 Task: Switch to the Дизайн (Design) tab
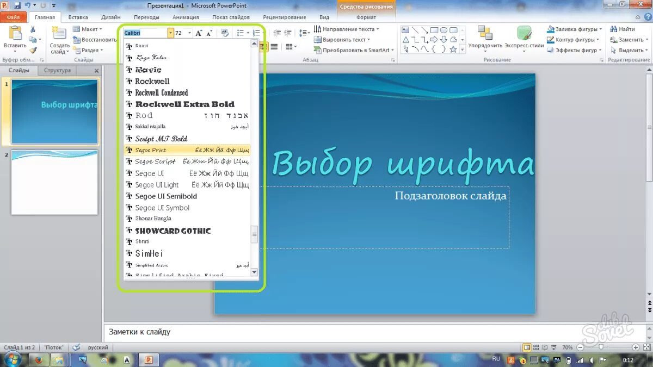tap(111, 17)
